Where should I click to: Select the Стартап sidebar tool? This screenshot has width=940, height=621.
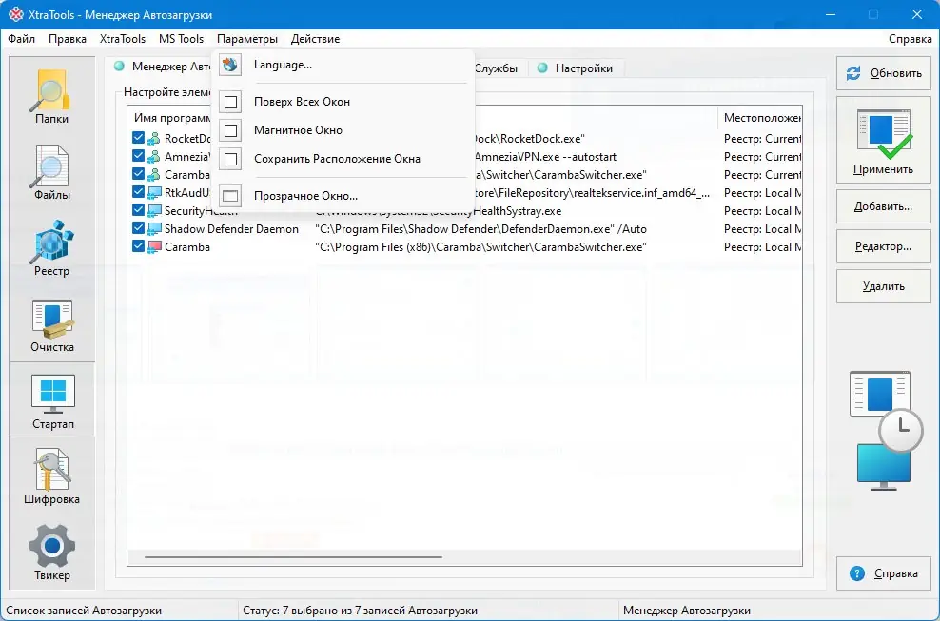click(x=52, y=400)
